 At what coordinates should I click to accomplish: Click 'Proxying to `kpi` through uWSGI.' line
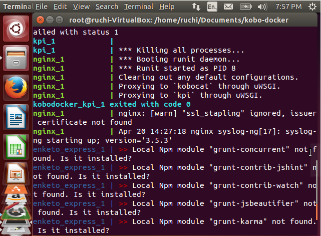[x=190, y=95]
